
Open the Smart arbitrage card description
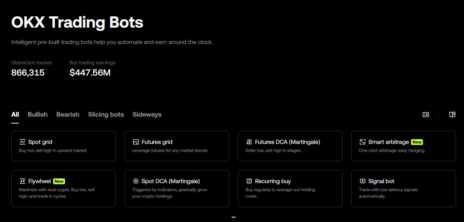(392, 150)
